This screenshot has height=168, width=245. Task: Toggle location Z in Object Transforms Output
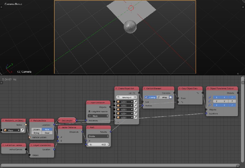pos(232,97)
